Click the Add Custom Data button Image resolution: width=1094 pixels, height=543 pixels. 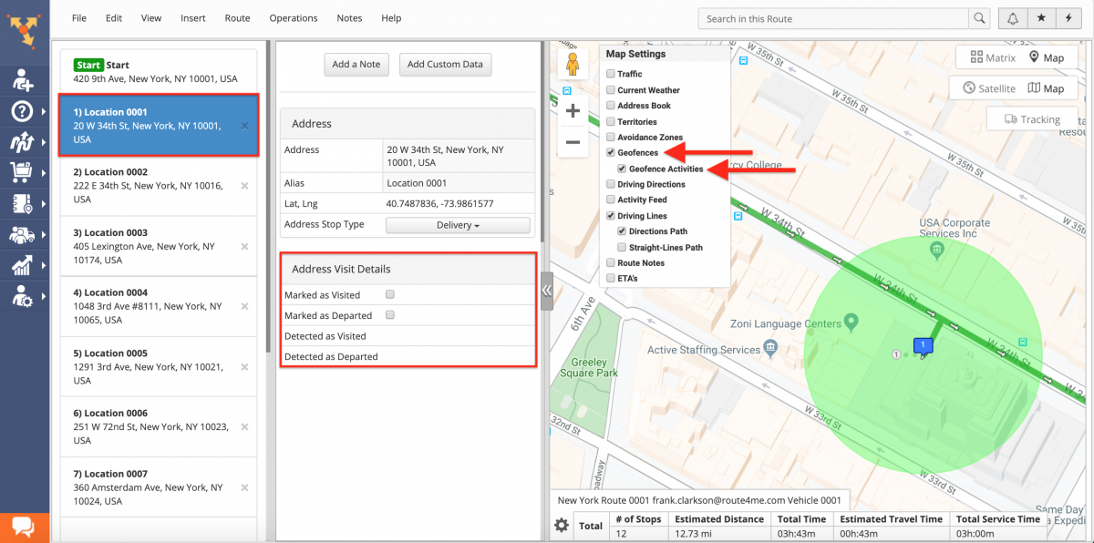tap(446, 65)
